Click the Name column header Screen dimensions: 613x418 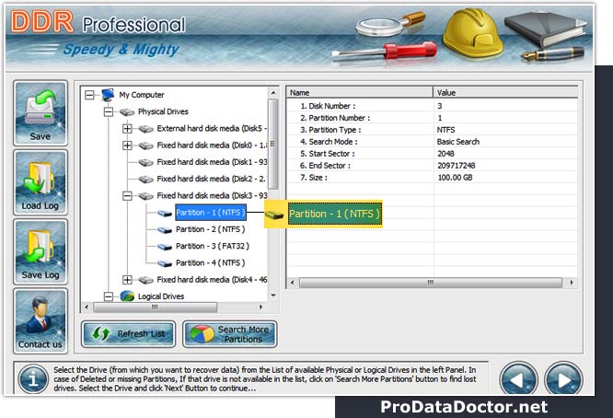pos(360,93)
